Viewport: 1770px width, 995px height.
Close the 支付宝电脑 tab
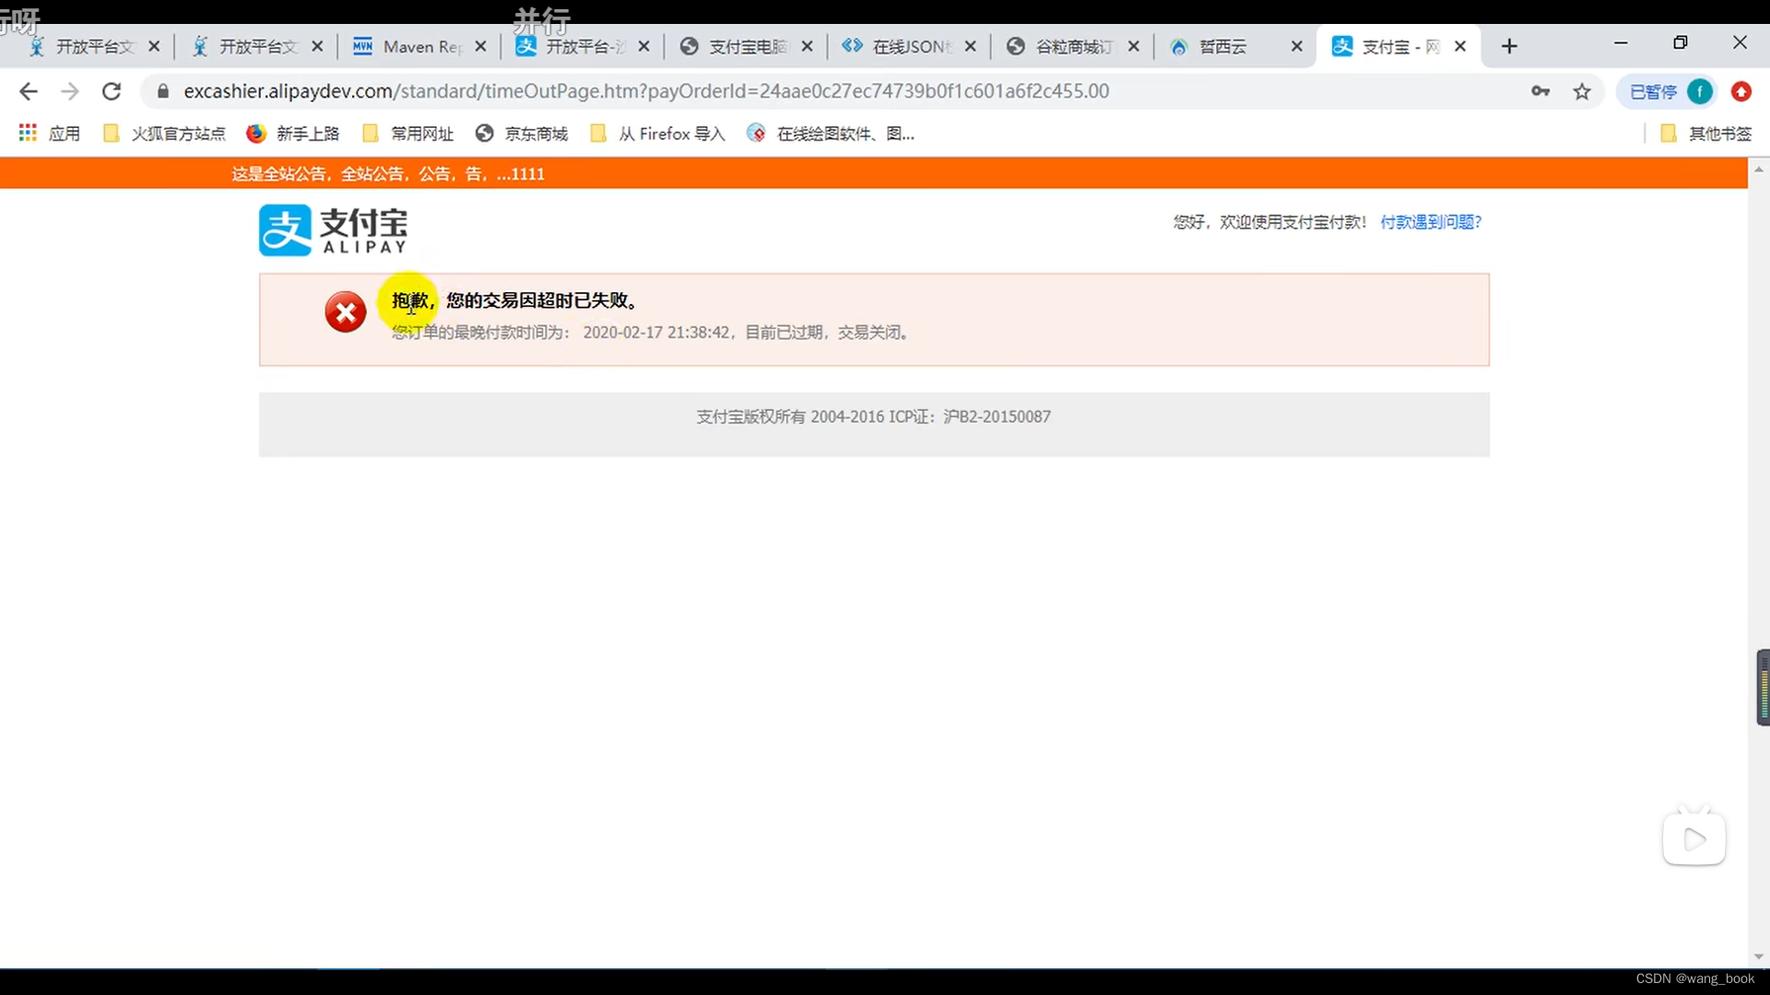pos(807,46)
